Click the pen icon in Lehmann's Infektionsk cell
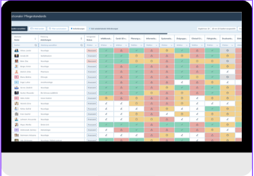 pyautogui.click(x=106, y=119)
